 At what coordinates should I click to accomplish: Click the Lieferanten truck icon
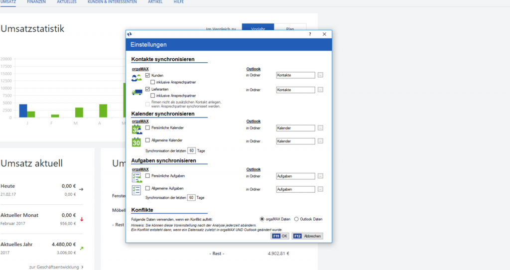tap(137, 92)
